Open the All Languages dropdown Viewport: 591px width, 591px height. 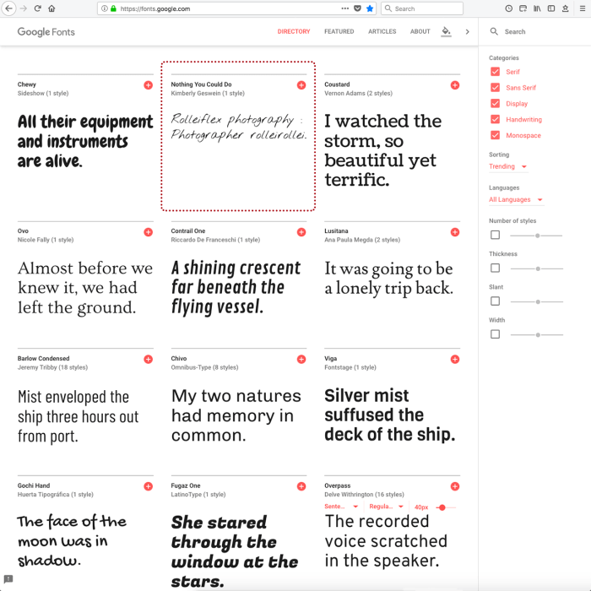click(x=515, y=200)
